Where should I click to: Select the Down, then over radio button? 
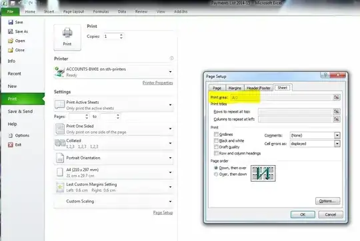(x=216, y=168)
